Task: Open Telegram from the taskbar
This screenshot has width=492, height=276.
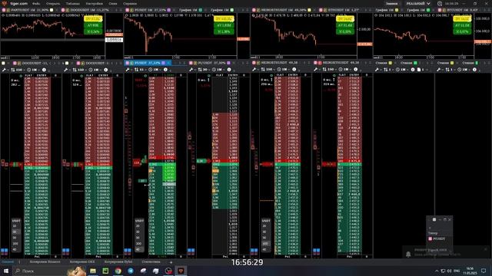Action: click(x=131, y=271)
